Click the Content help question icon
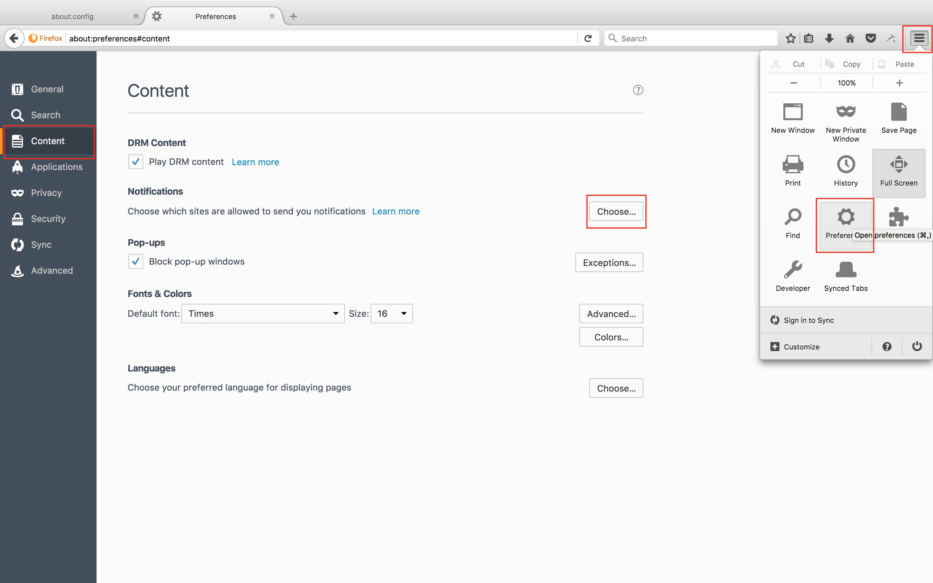The height and width of the screenshot is (583, 933). (x=638, y=90)
